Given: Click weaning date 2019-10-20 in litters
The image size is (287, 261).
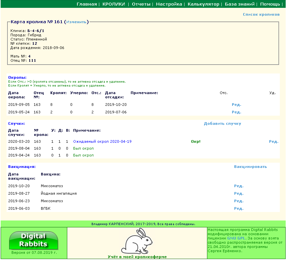Looking at the screenshot, I should 116,105.
